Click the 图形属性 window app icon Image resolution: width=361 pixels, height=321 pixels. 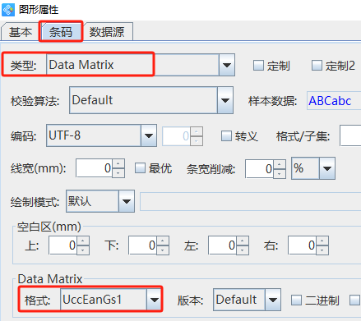8,10
